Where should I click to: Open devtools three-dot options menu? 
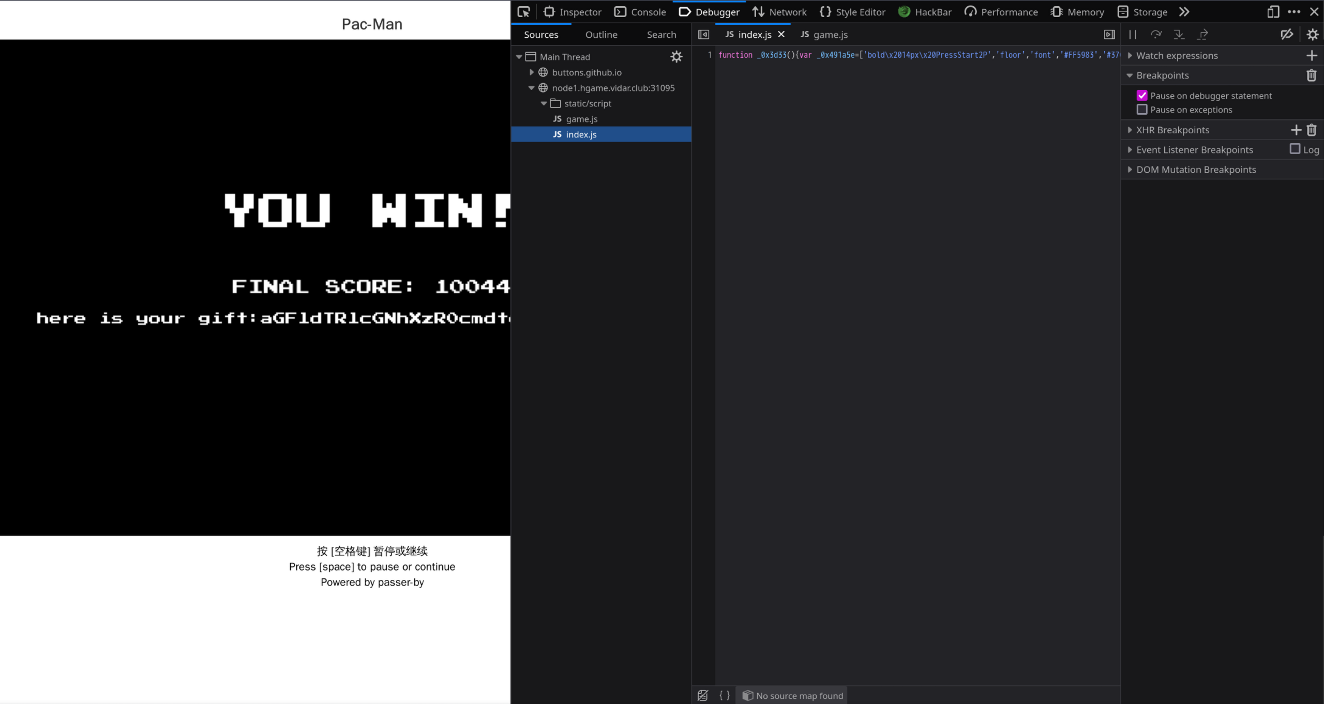(x=1293, y=12)
